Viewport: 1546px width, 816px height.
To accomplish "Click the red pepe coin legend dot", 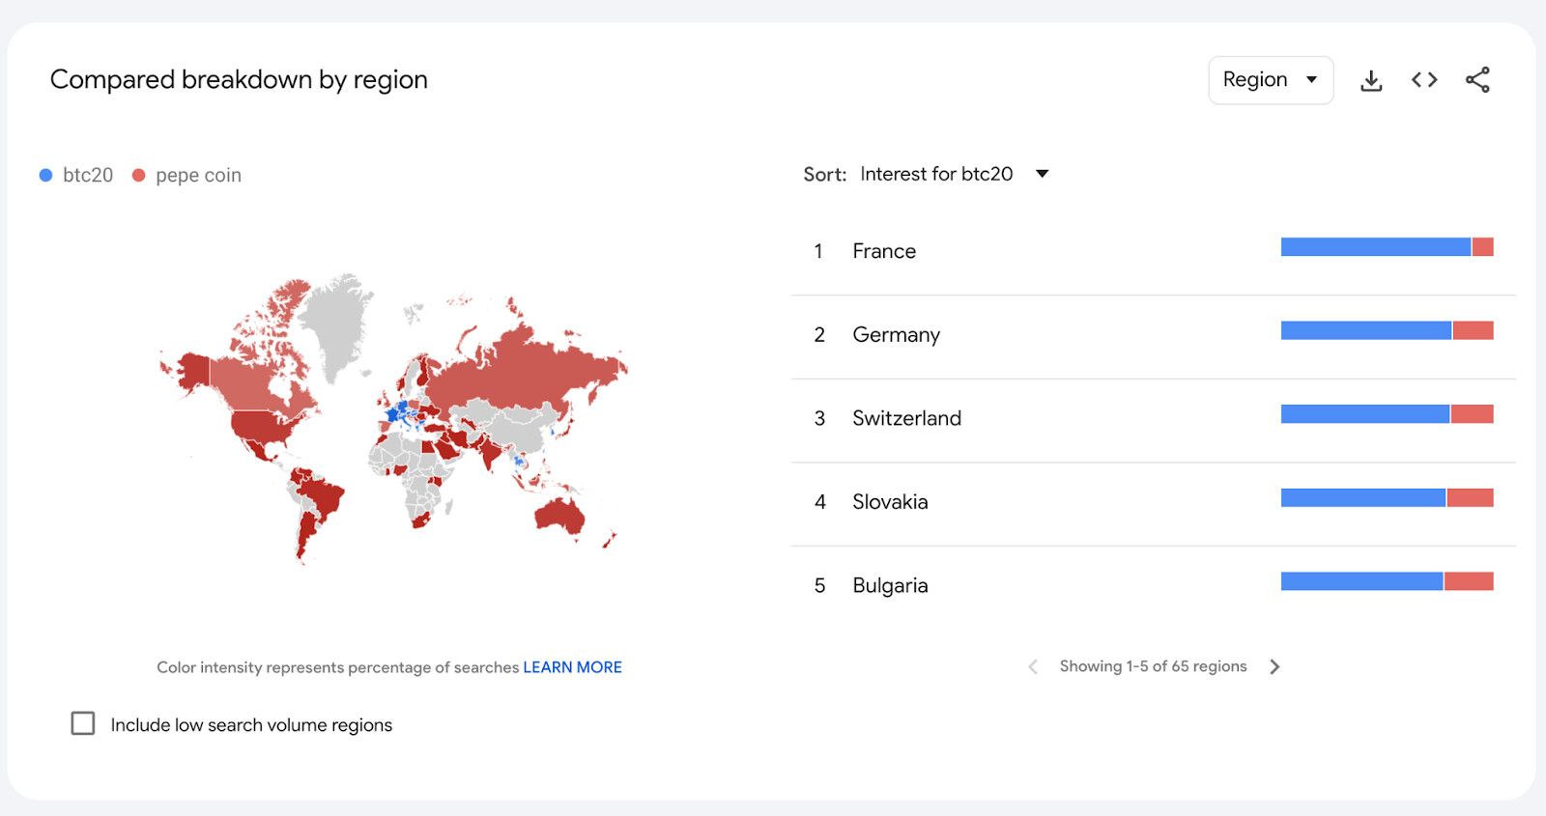I will pos(138,175).
